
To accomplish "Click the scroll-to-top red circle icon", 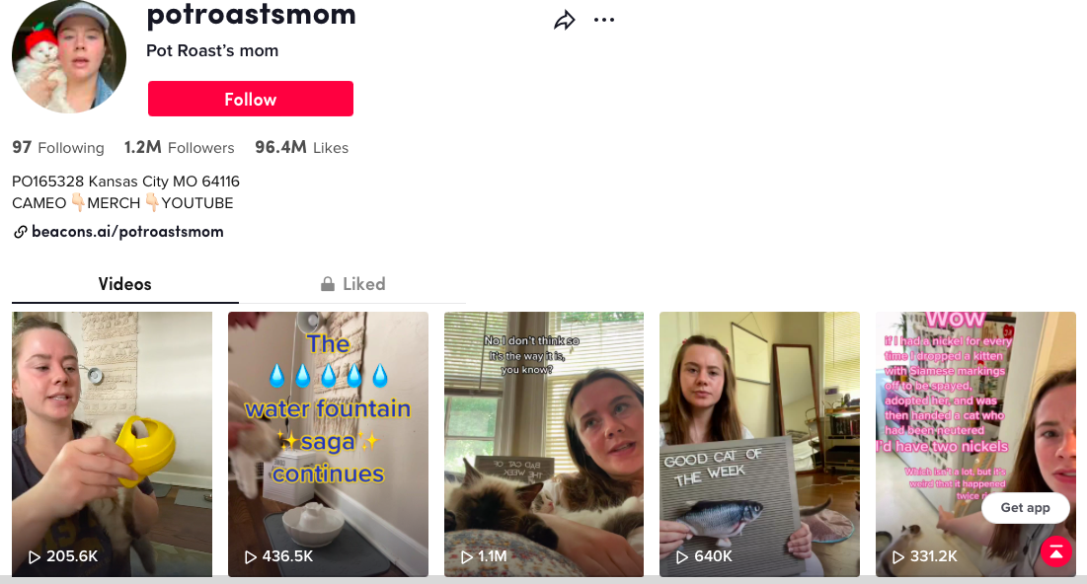I will pos(1056,551).
